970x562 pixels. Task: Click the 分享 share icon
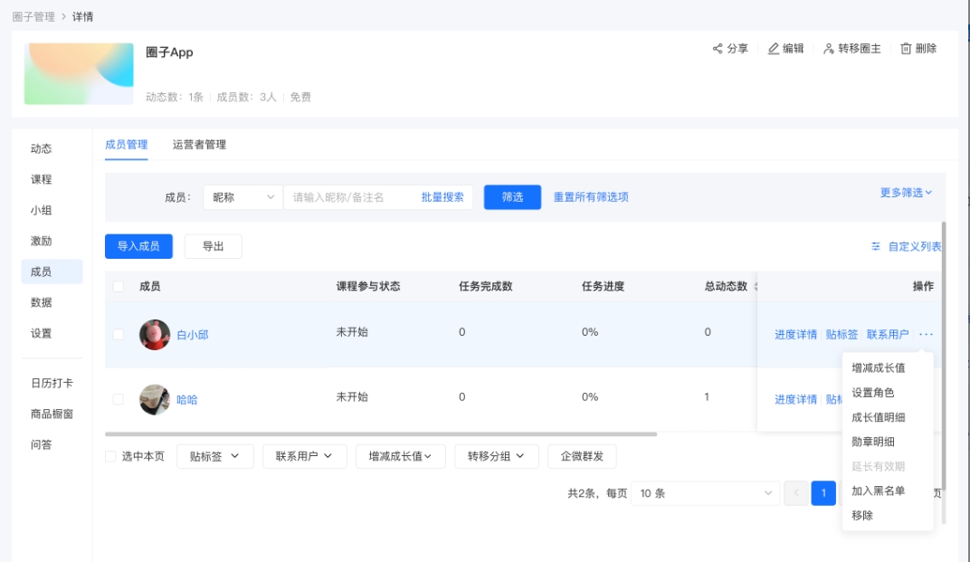[719, 50]
